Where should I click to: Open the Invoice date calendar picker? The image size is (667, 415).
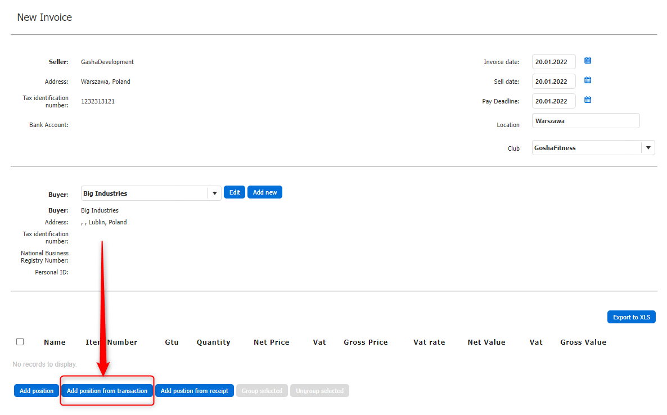click(x=588, y=61)
